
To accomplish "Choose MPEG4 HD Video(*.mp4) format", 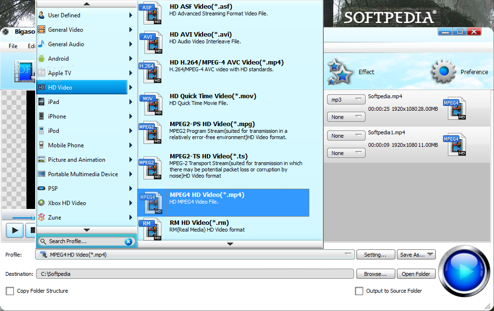I will tap(223, 203).
